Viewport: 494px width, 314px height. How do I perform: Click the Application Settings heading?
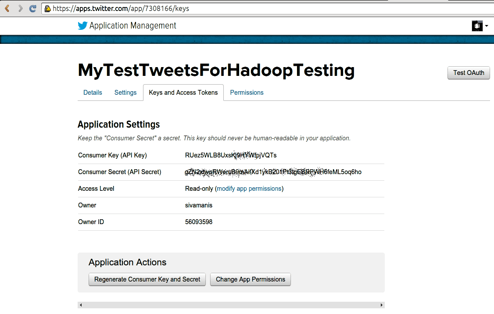click(119, 125)
